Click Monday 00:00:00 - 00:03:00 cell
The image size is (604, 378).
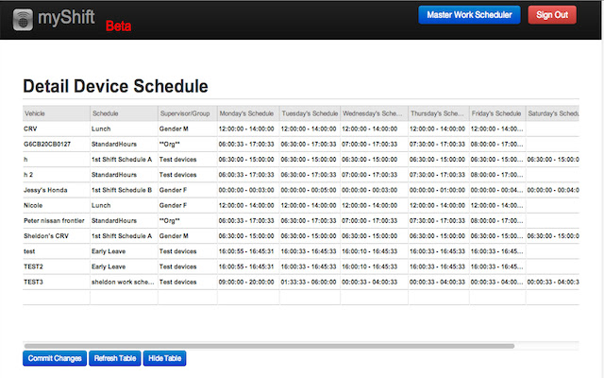pos(248,190)
